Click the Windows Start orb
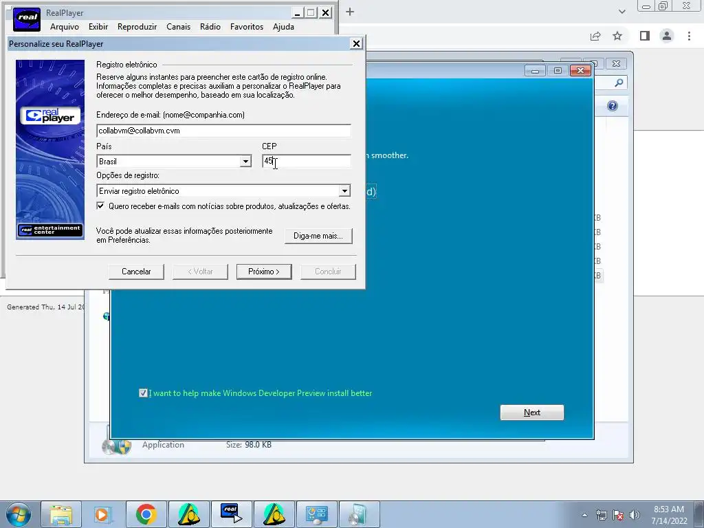This screenshot has width=704, height=528. [19, 514]
